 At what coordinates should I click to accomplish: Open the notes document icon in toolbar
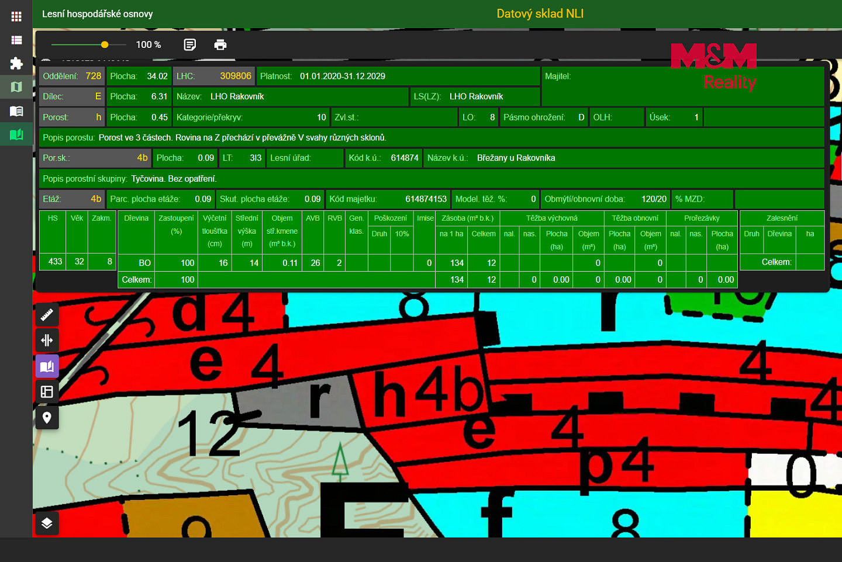click(190, 44)
